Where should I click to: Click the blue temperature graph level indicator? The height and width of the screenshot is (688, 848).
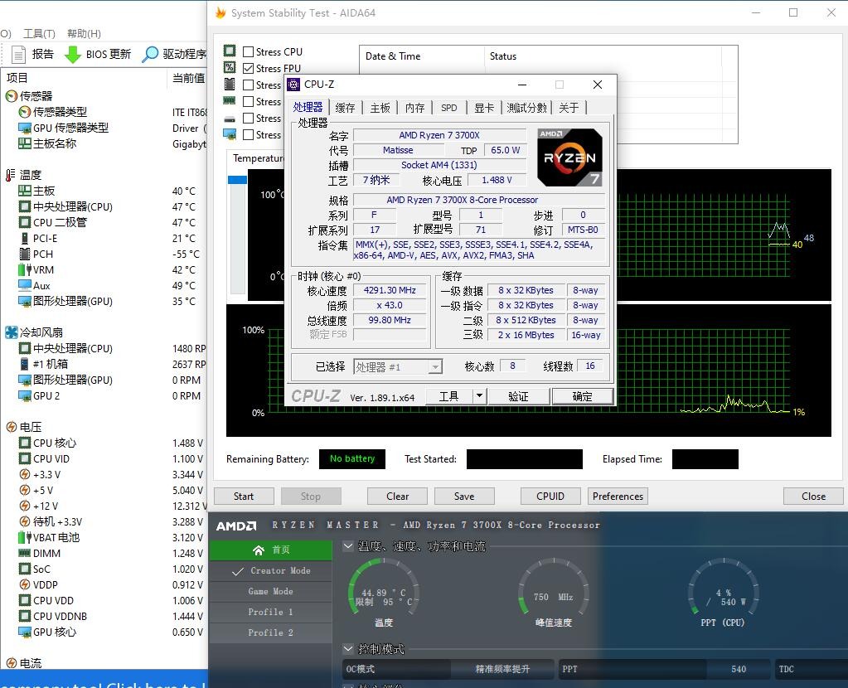(237, 180)
